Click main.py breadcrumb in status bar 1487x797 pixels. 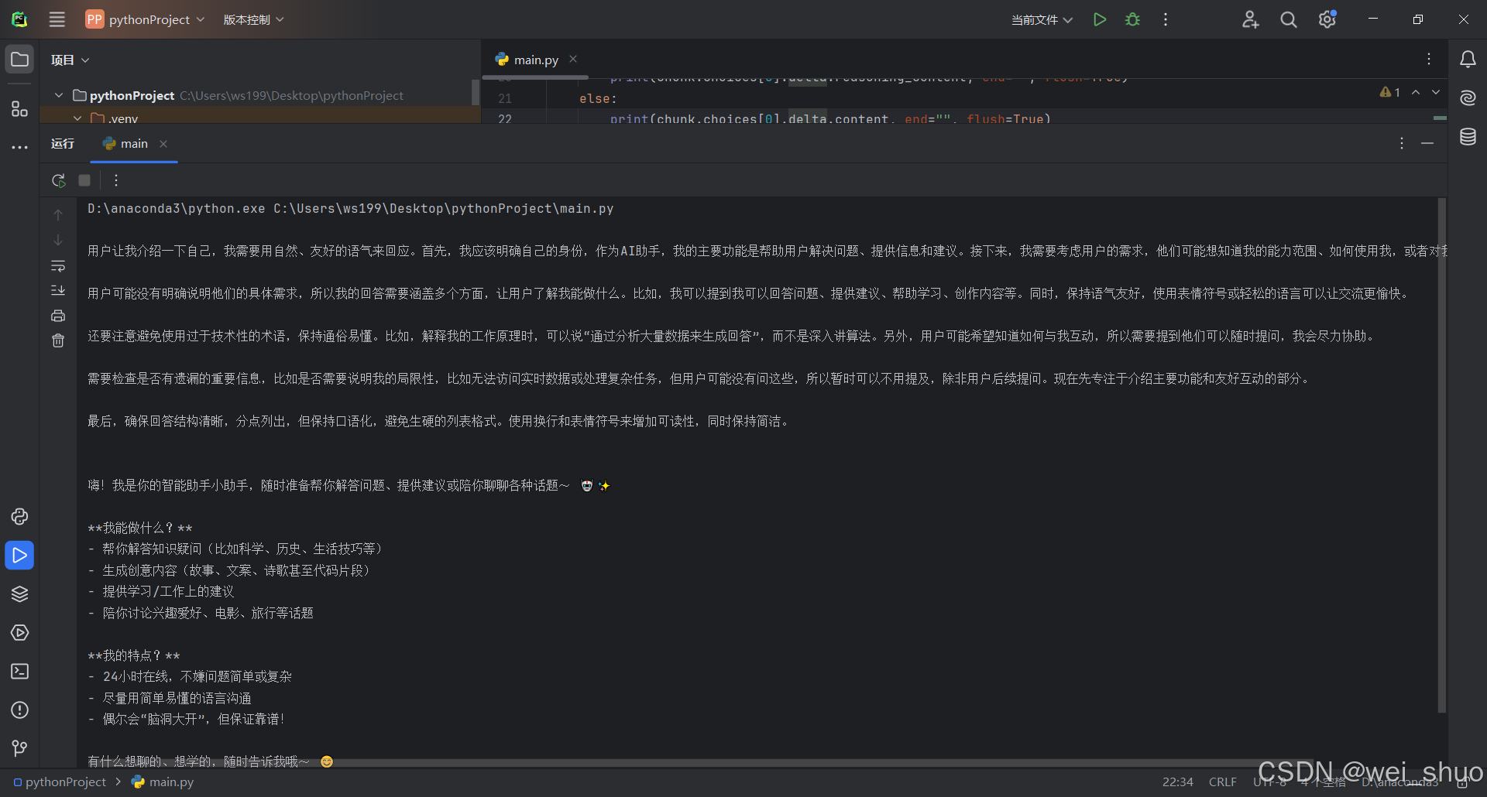pos(163,782)
